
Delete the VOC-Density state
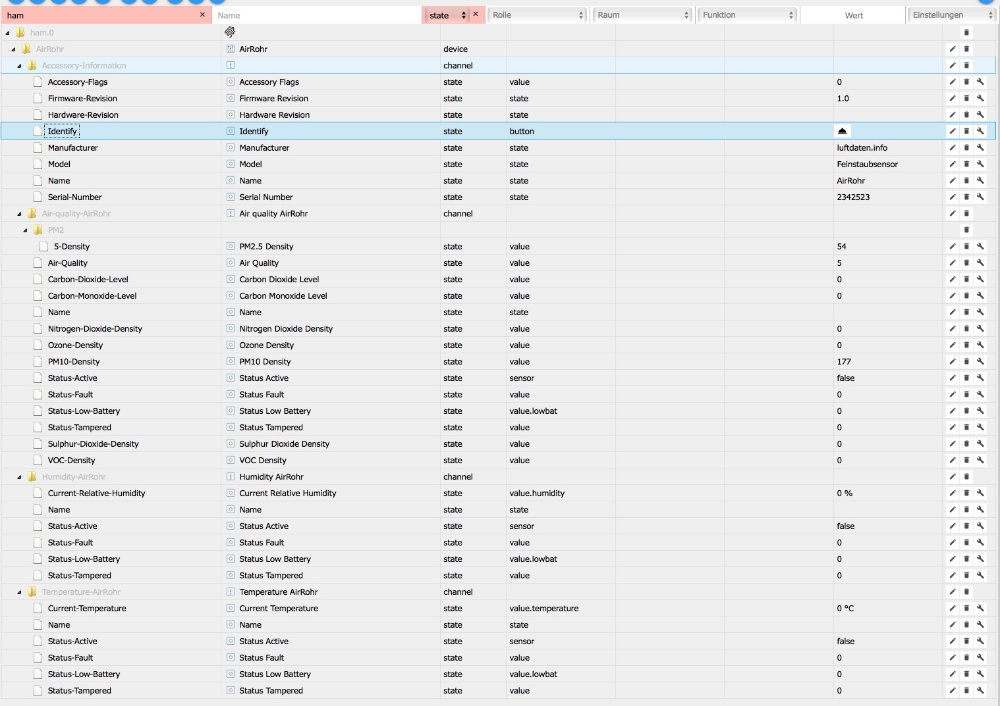pyautogui.click(x=966, y=460)
